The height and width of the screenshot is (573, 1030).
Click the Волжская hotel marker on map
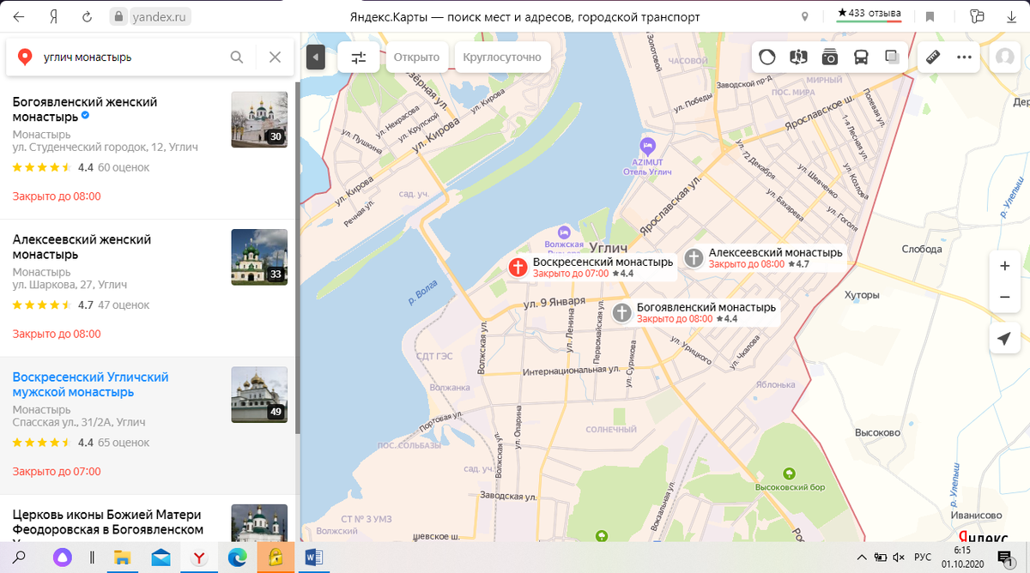pyautogui.click(x=564, y=232)
